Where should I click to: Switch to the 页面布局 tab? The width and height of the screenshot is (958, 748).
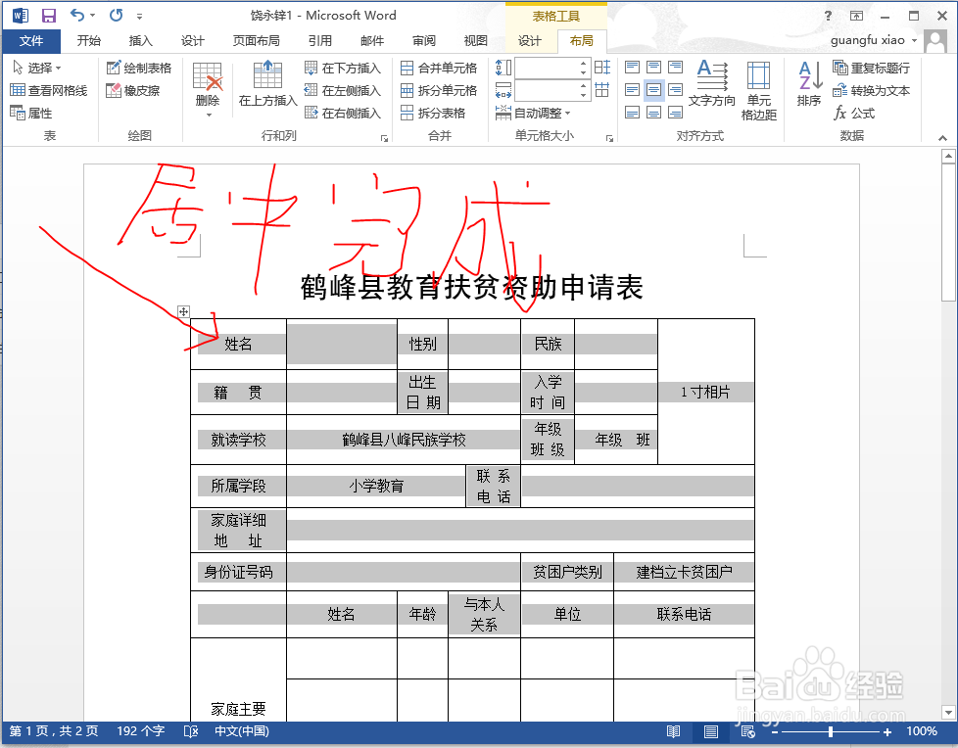click(x=256, y=41)
